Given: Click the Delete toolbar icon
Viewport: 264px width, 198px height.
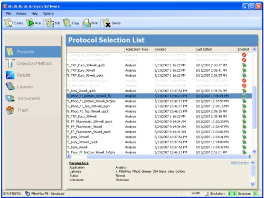Looking at the screenshot, I should coord(107,23).
